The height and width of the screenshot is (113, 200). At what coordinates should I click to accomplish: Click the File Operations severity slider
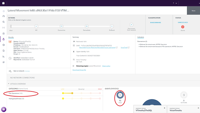point(81,93)
